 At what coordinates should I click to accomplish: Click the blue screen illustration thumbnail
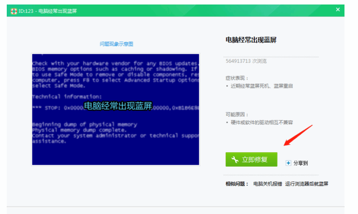click(x=115, y=110)
